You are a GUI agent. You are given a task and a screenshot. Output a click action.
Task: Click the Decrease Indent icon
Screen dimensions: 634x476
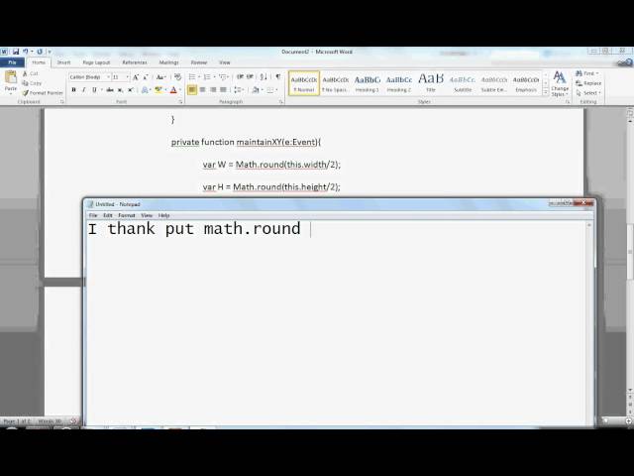(240, 77)
